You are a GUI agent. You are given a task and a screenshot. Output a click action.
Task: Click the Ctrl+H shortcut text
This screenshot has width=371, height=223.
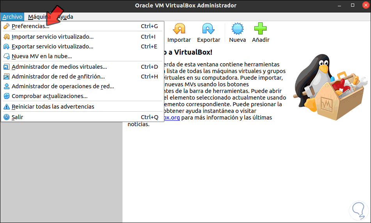tap(149, 77)
